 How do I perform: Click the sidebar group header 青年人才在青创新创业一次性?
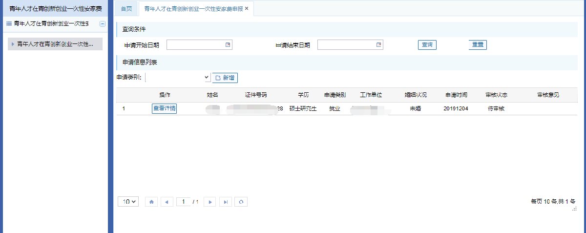[52, 23]
